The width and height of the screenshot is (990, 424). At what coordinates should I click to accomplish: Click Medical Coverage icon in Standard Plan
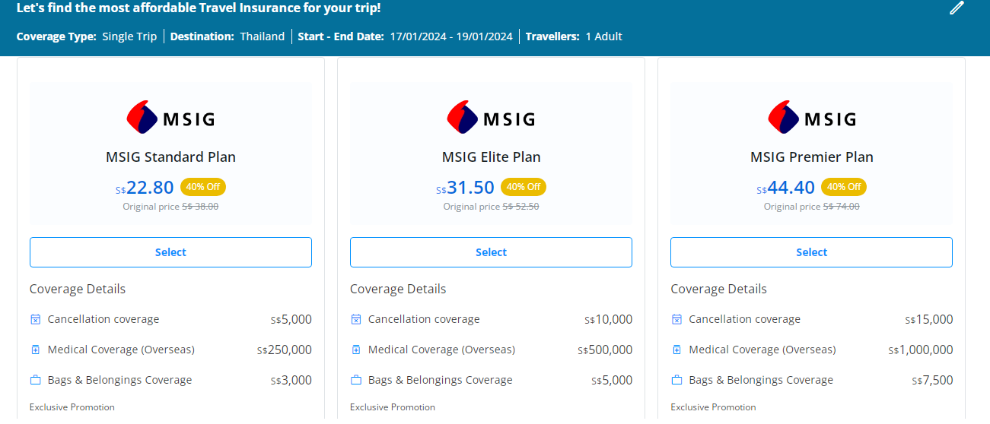35,350
